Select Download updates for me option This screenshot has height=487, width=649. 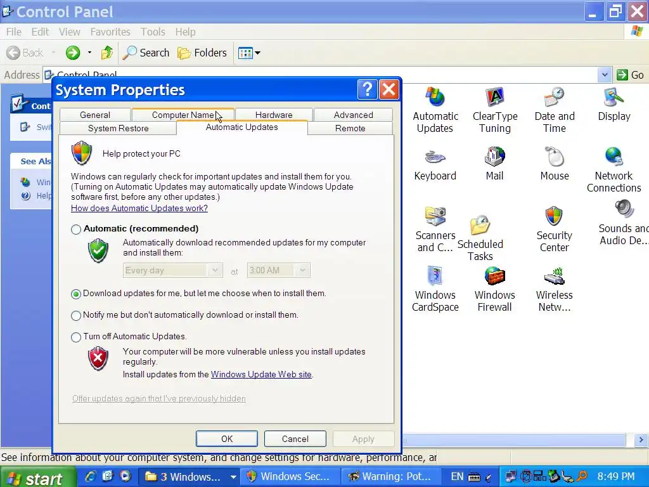coord(76,294)
